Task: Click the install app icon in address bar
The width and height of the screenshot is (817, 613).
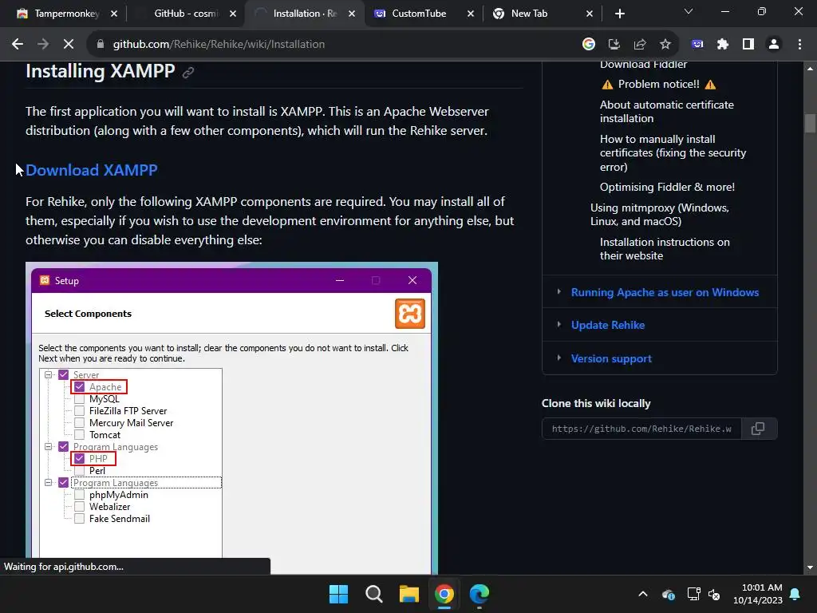Action: coord(614,45)
